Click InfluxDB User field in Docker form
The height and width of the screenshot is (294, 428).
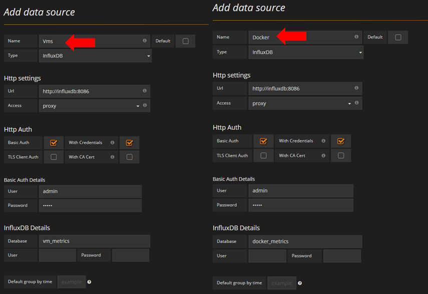[x=267, y=256]
